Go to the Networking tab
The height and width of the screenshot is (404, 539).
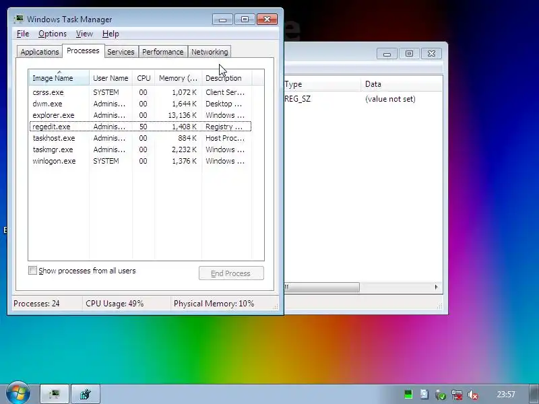coord(210,52)
